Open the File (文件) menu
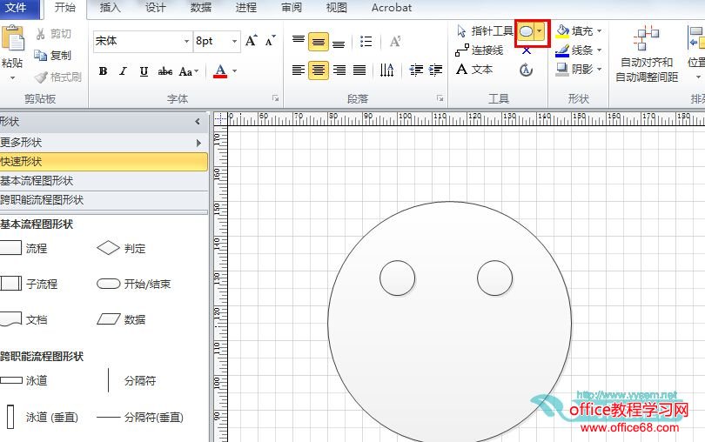The image size is (705, 442). coord(19,8)
